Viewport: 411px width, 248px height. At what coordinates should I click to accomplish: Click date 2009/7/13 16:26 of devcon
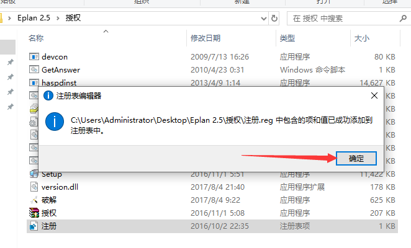tap(220, 57)
